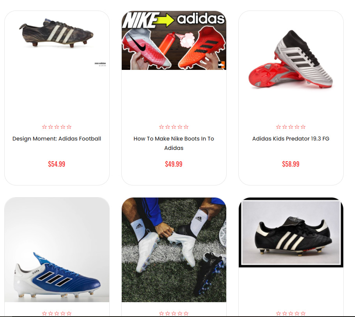Click the $58.99 price label
Screen dimensions: 355x317
click(291, 164)
